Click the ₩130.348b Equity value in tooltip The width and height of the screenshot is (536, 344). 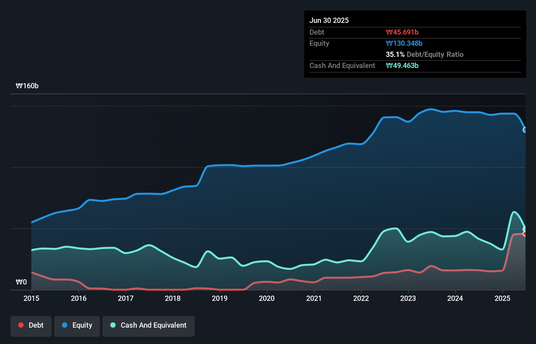(x=404, y=43)
